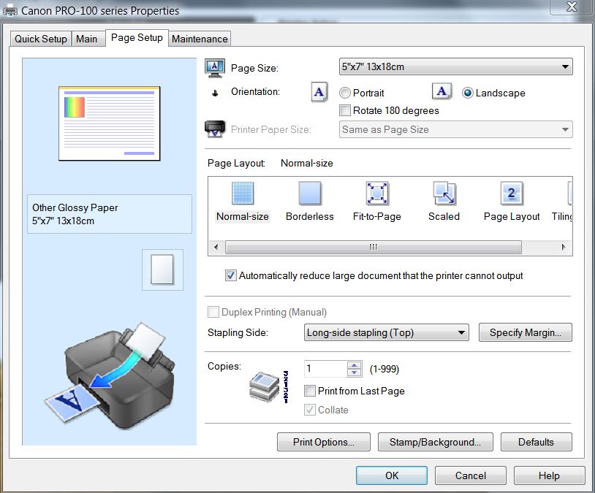Screen dimensions: 595x493
Task: Click the Copies number input field
Action: (x=325, y=369)
